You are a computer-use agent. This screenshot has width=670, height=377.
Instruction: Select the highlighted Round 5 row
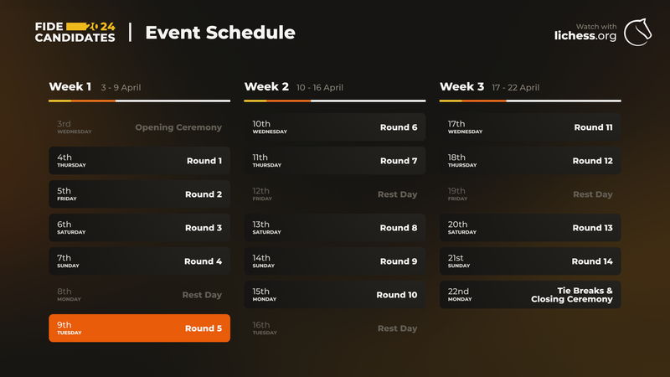click(139, 328)
